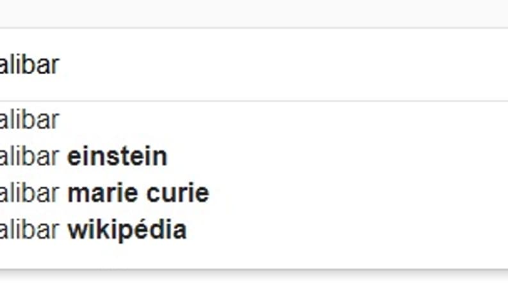Click empty space right of "einstein" suggestion

click(337, 157)
